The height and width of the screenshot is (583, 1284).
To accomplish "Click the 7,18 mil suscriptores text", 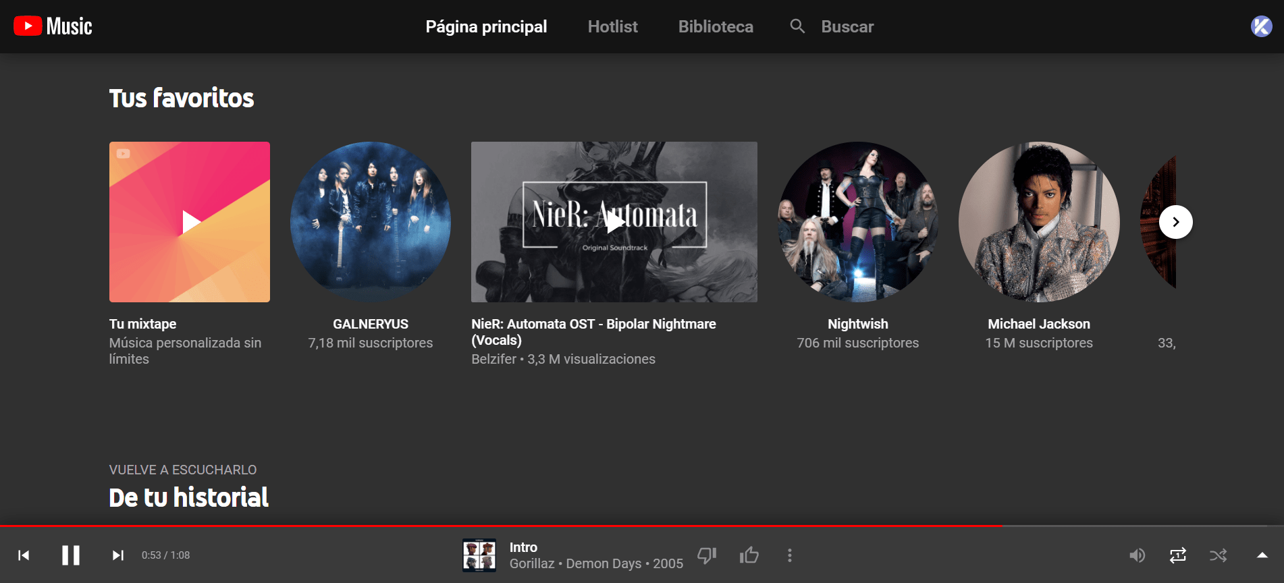I will pyautogui.click(x=371, y=343).
